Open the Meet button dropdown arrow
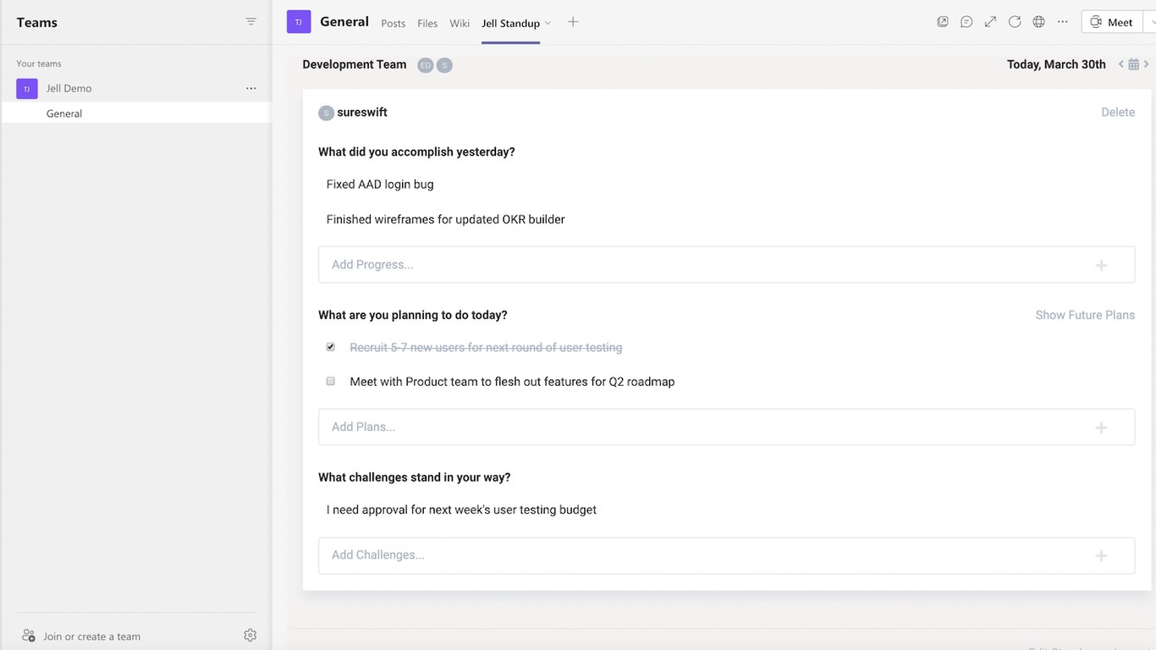Viewport: 1156px width, 650px height. tap(1151, 23)
